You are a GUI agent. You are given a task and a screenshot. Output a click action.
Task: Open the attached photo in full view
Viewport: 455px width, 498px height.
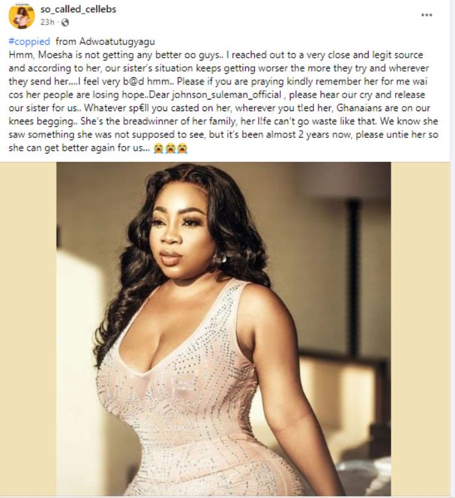224,329
